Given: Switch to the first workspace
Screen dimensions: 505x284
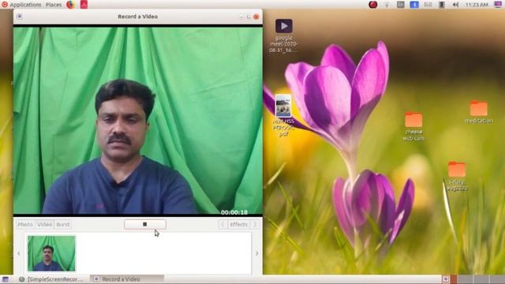Looking at the screenshot, I should point(454,279).
